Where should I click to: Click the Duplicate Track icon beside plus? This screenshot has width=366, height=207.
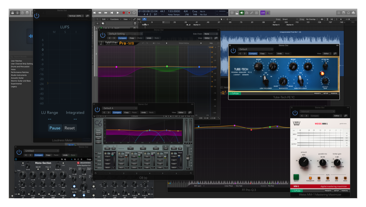point(103,23)
